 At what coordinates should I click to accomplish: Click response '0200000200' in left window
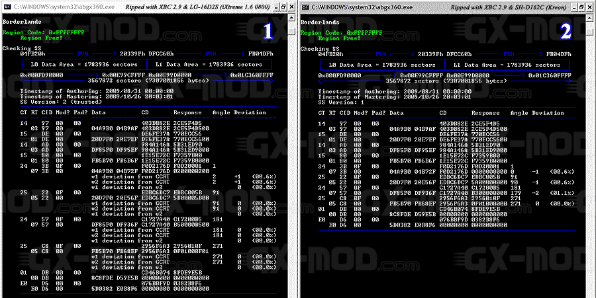[x=191, y=171]
